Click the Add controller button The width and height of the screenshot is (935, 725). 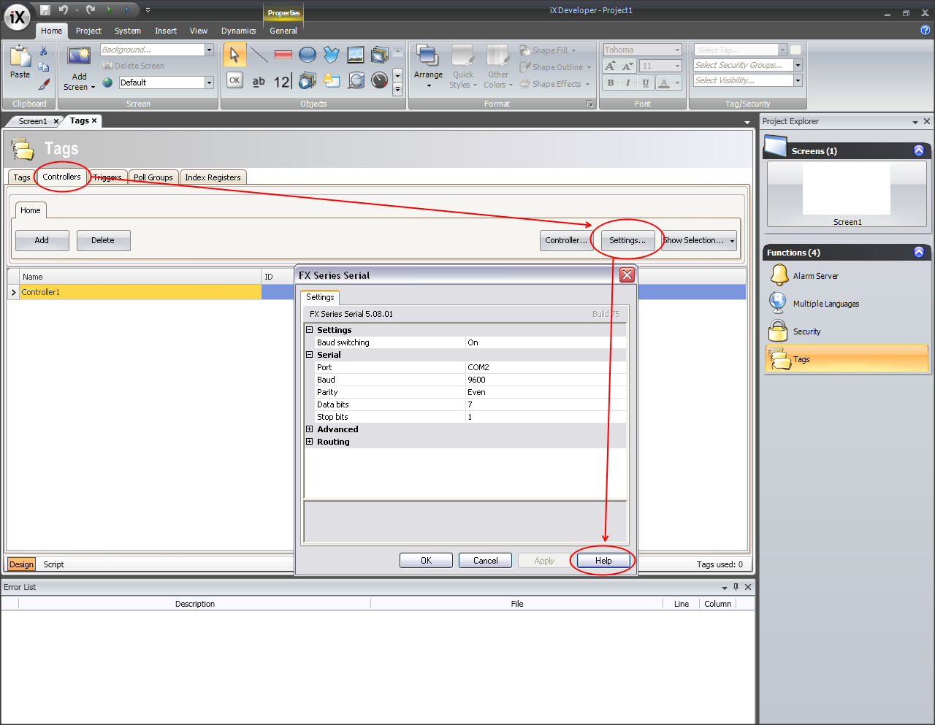coord(42,240)
